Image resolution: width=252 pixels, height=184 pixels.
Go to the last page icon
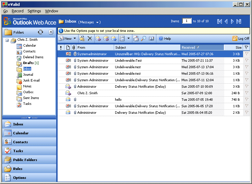point(239,21)
